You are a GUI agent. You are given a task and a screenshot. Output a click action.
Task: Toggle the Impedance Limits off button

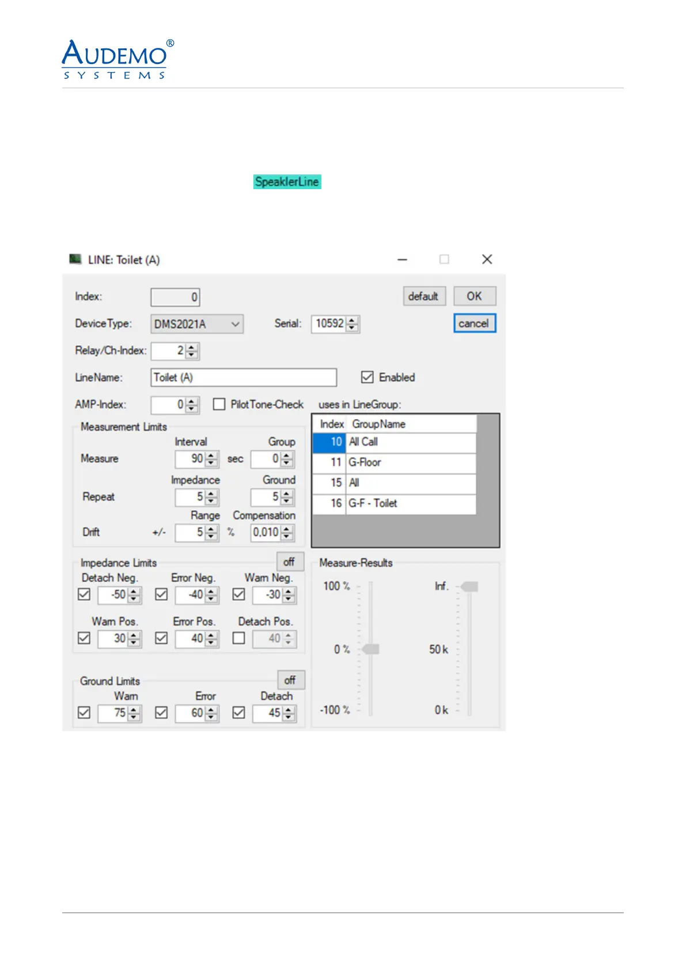tap(289, 562)
